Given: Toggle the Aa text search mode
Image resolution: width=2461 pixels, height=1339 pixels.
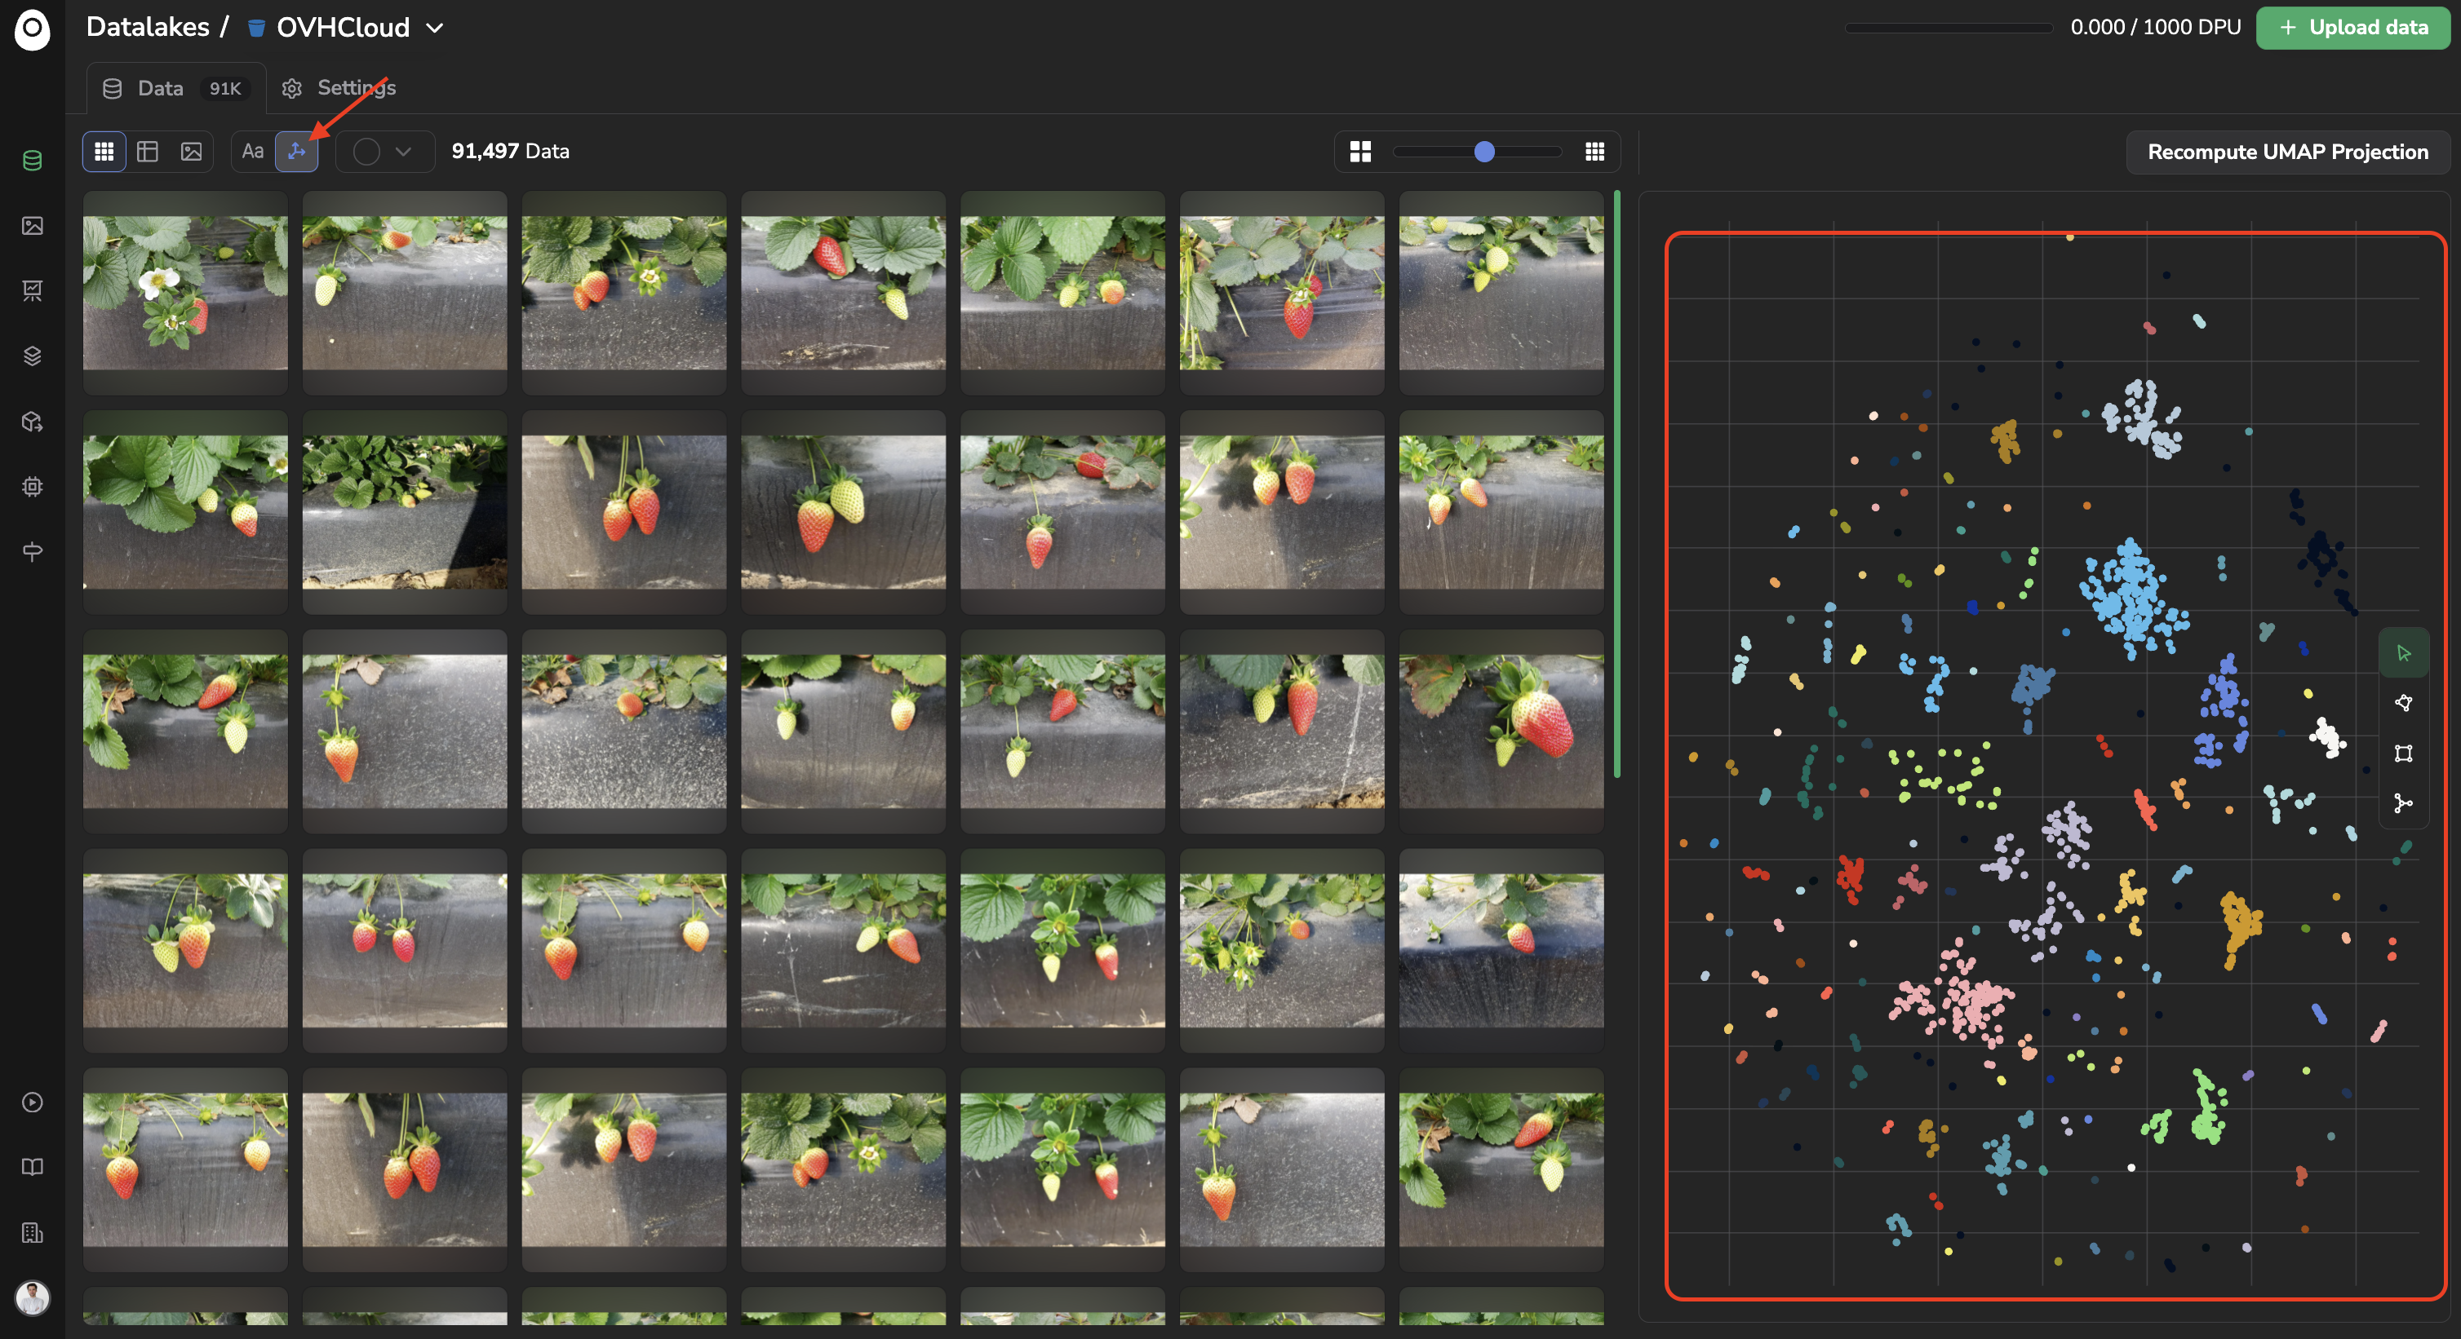Looking at the screenshot, I should click(x=252, y=151).
